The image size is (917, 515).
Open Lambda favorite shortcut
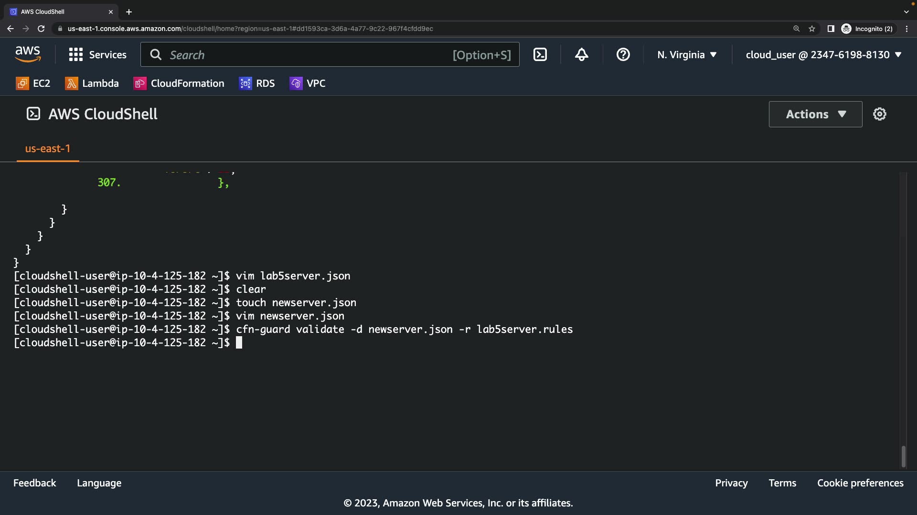(92, 83)
